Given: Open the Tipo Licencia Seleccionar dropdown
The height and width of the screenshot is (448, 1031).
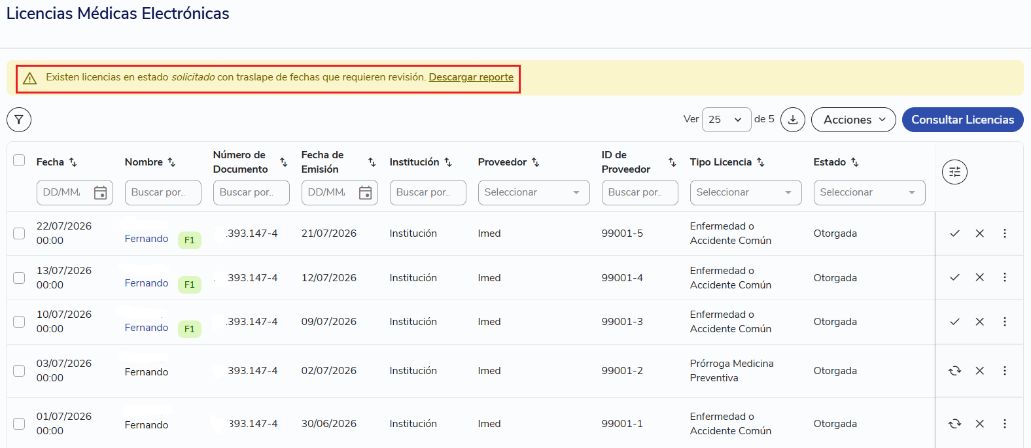Looking at the screenshot, I should 745,192.
